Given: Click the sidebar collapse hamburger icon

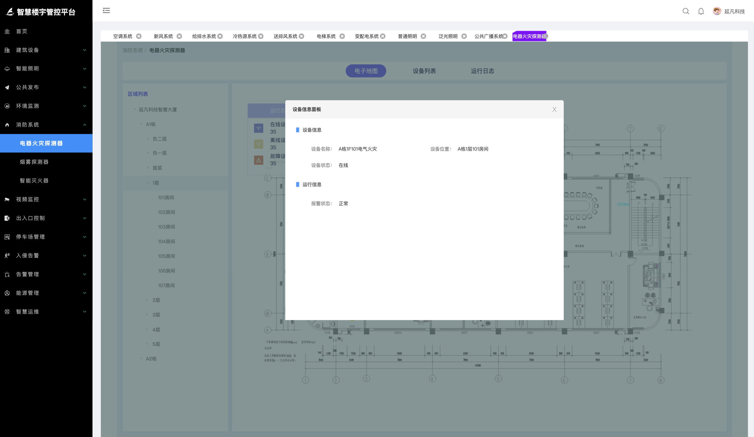Looking at the screenshot, I should [x=106, y=11].
